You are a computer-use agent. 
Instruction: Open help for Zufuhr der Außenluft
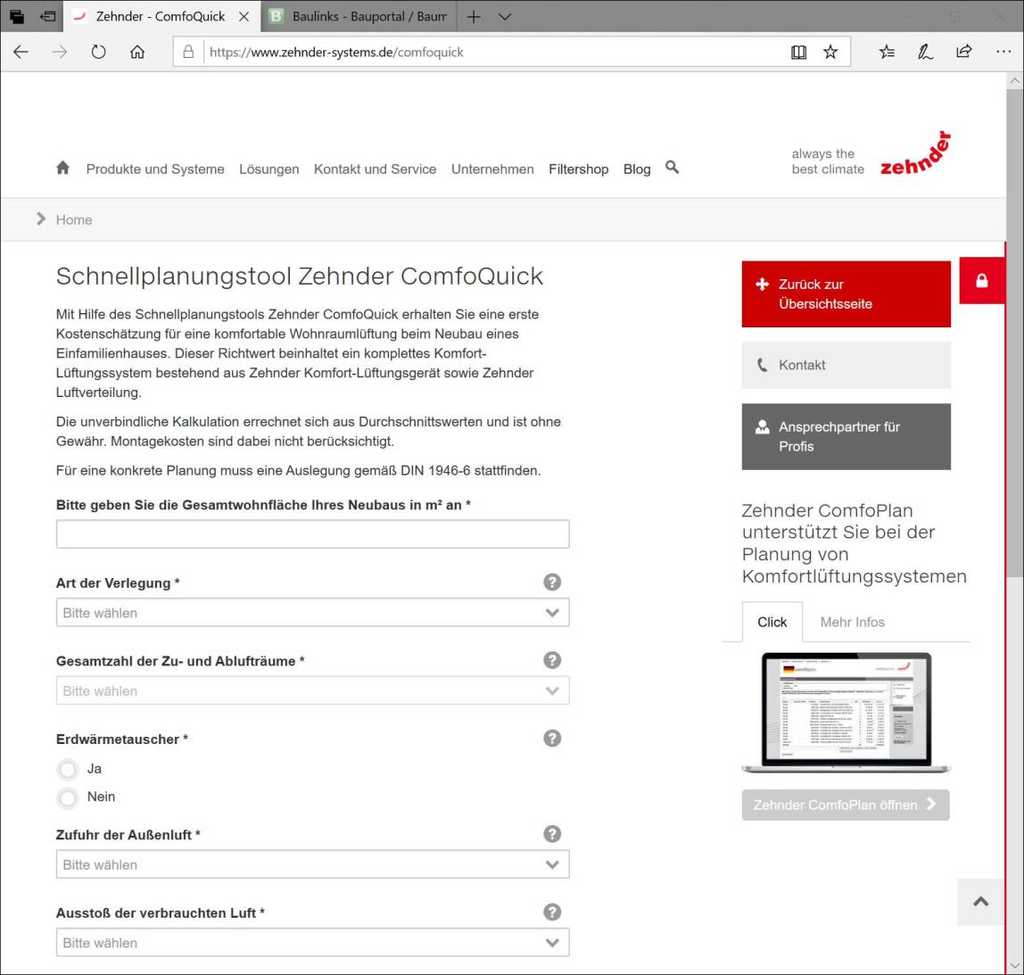click(552, 834)
